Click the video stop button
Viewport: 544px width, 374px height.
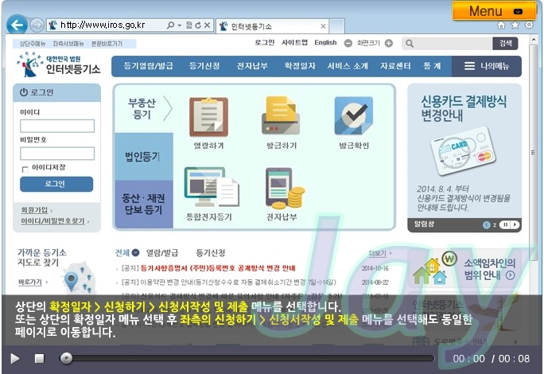(x=40, y=358)
